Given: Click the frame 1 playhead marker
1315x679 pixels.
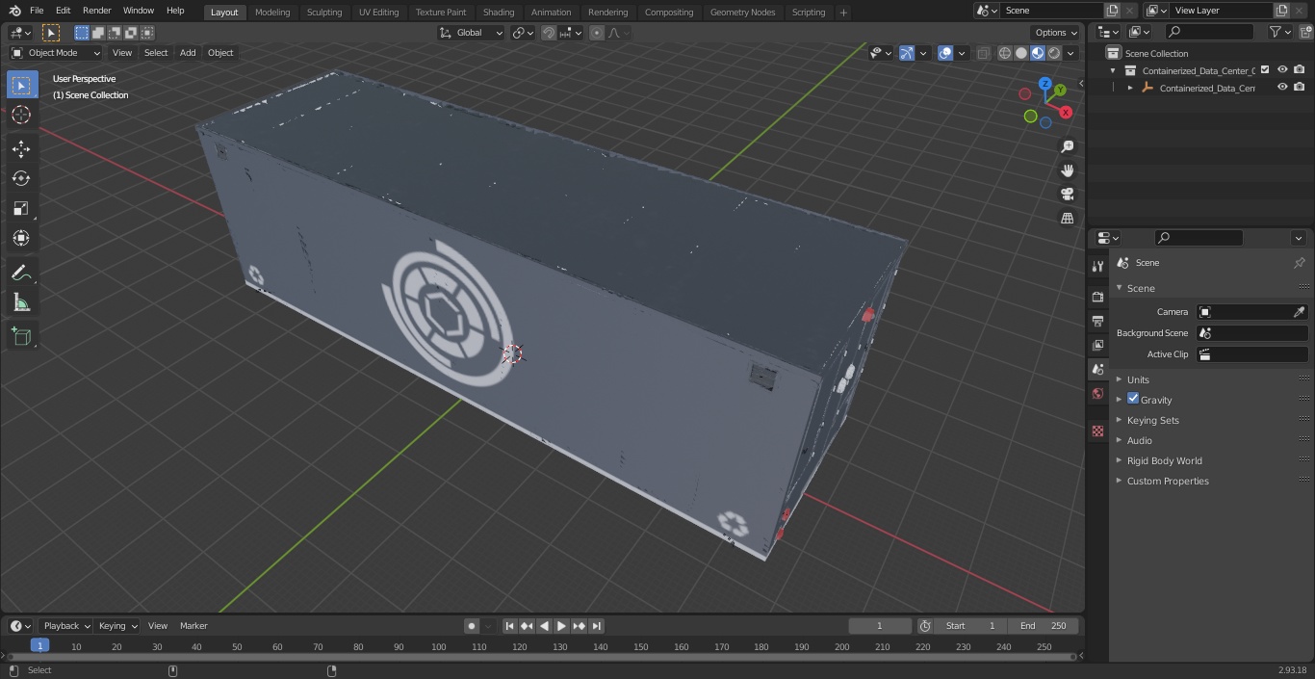Looking at the screenshot, I should [39, 646].
